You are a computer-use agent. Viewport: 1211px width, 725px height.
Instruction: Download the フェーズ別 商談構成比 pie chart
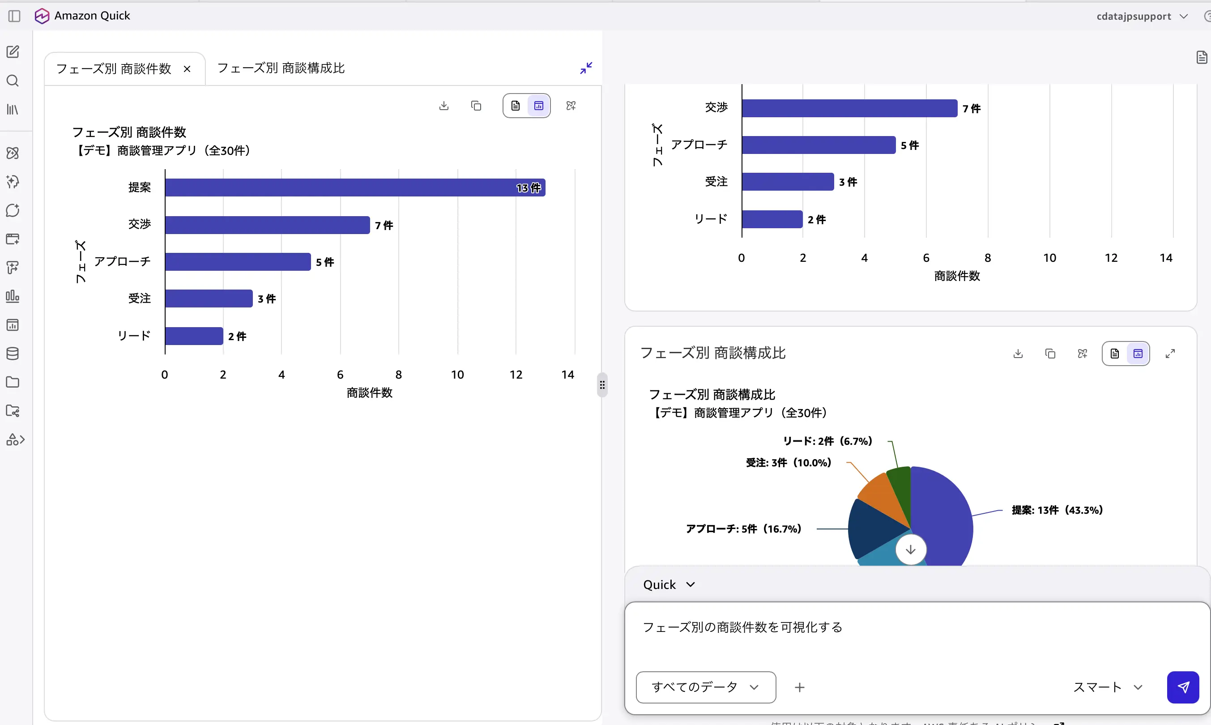1018,353
